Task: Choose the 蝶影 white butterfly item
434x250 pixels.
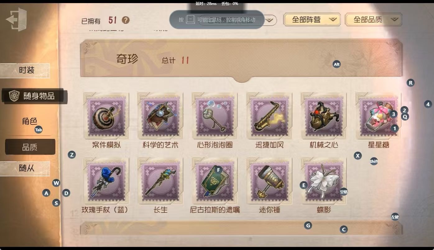Action: coord(324,181)
